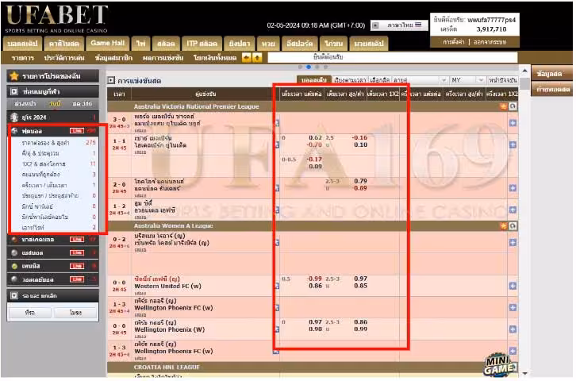Select the second banner carousel dot
The height and width of the screenshot is (381, 576).
point(307,67)
